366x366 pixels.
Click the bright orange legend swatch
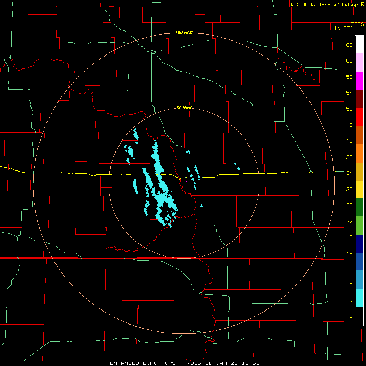click(359, 154)
